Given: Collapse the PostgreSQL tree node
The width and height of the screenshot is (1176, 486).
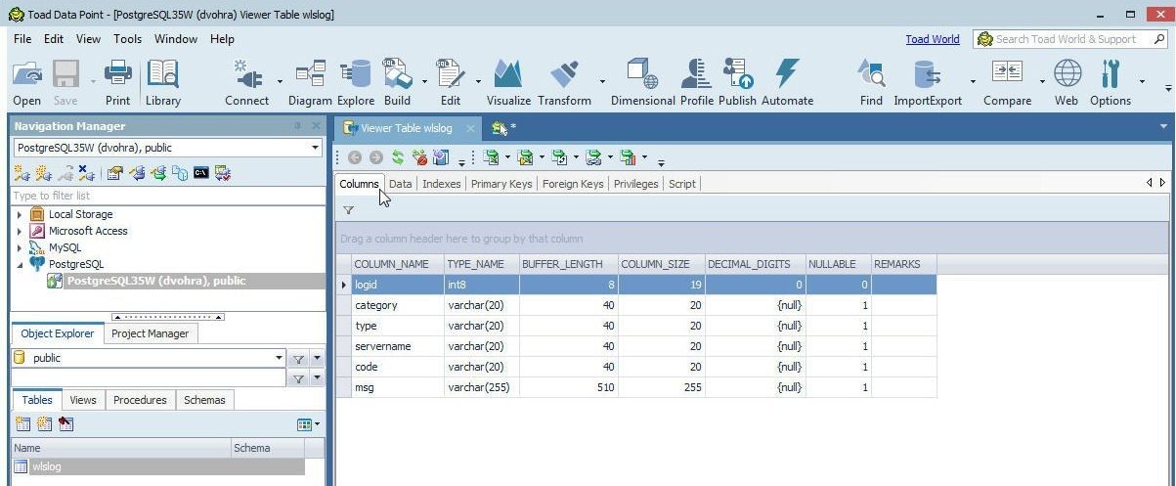Looking at the screenshot, I should click(x=20, y=264).
